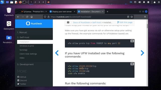161x90 pixels.
Task: Open the Synology sidebar page
Action: pyautogui.click(x=23, y=50)
